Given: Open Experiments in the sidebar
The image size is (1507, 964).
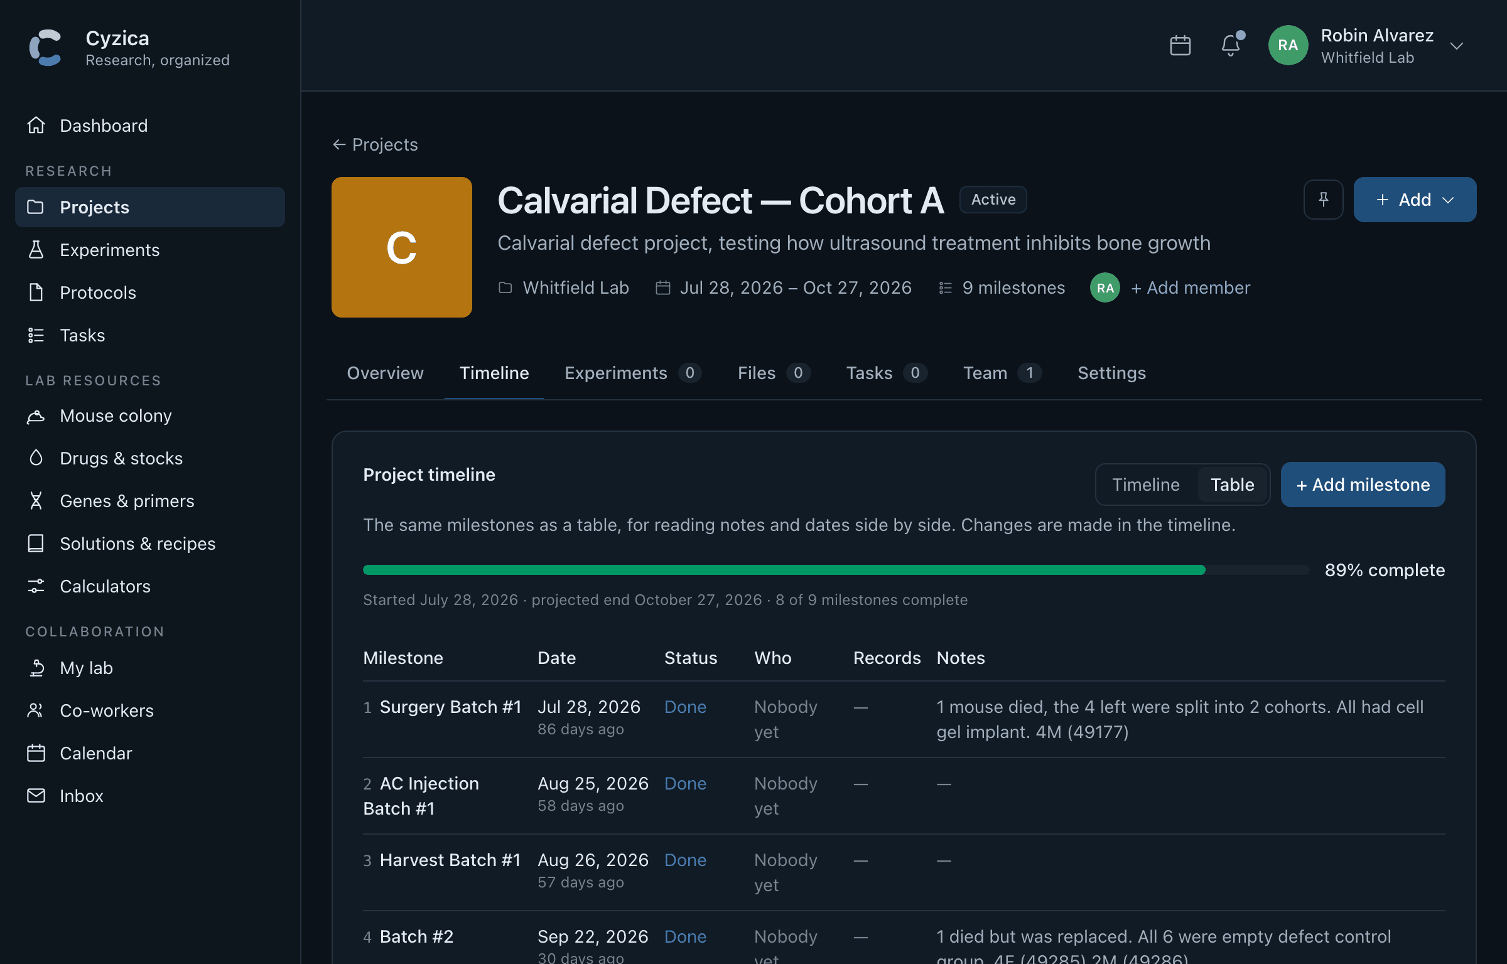Looking at the screenshot, I should [149, 250].
